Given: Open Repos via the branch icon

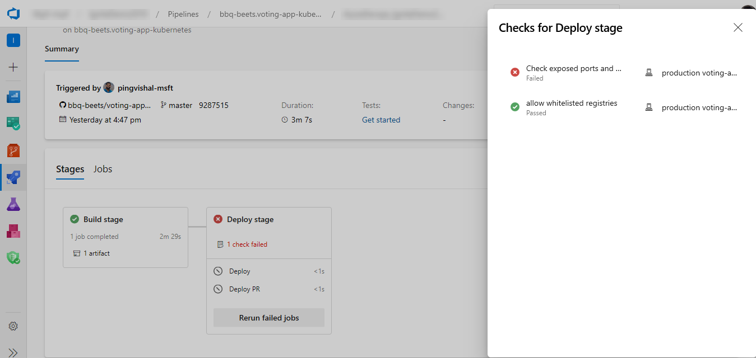Looking at the screenshot, I should 13,150.
